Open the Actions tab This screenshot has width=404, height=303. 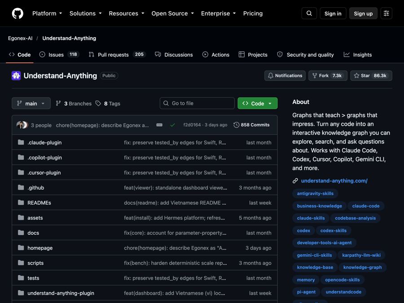[x=216, y=55]
